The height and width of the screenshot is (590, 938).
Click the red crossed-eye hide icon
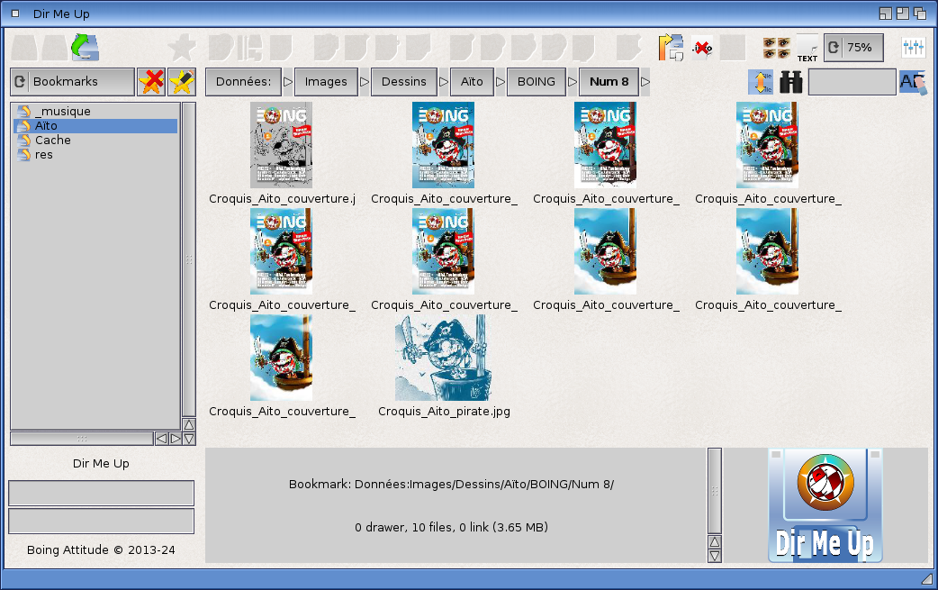[x=702, y=48]
